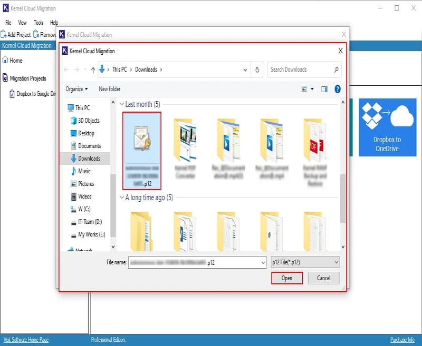Click the Cancel button in file dialog

click(323, 278)
